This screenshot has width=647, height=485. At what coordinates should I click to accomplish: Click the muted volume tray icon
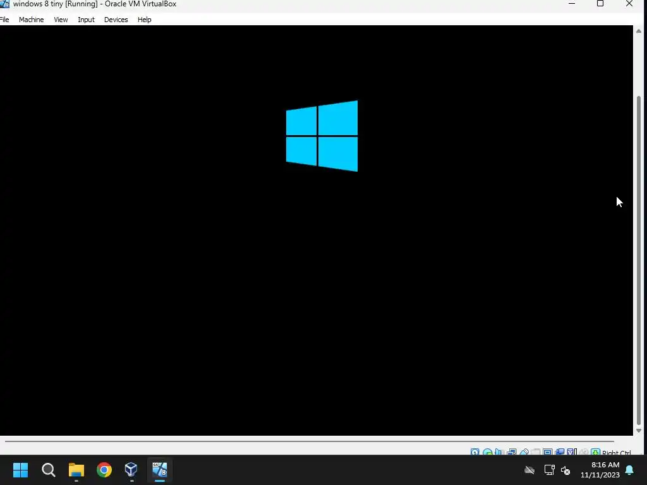[565, 470]
